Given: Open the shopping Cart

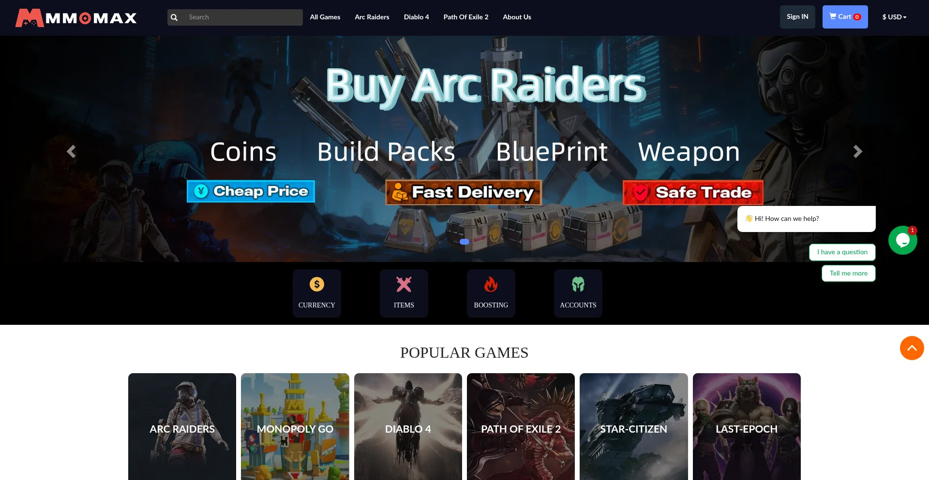Looking at the screenshot, I should point(845,17).
